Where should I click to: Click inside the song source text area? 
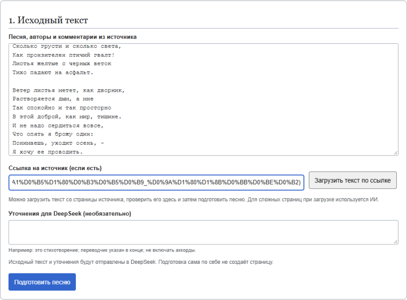coord(203,99)
